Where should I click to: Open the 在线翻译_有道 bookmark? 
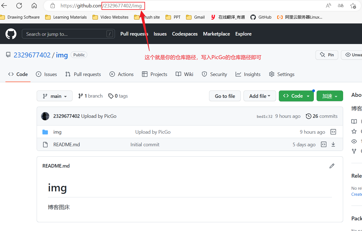pyautogui.click(x=228, y=17)
